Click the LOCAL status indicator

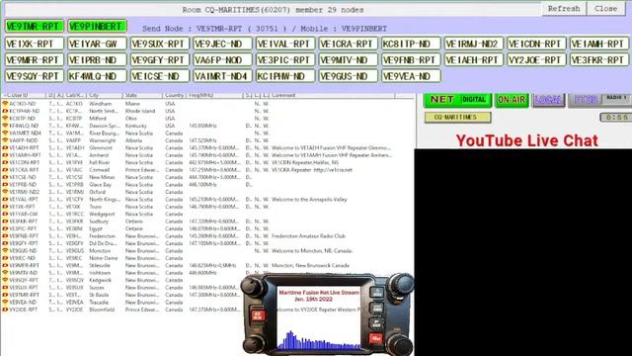[x=548, y=100]
